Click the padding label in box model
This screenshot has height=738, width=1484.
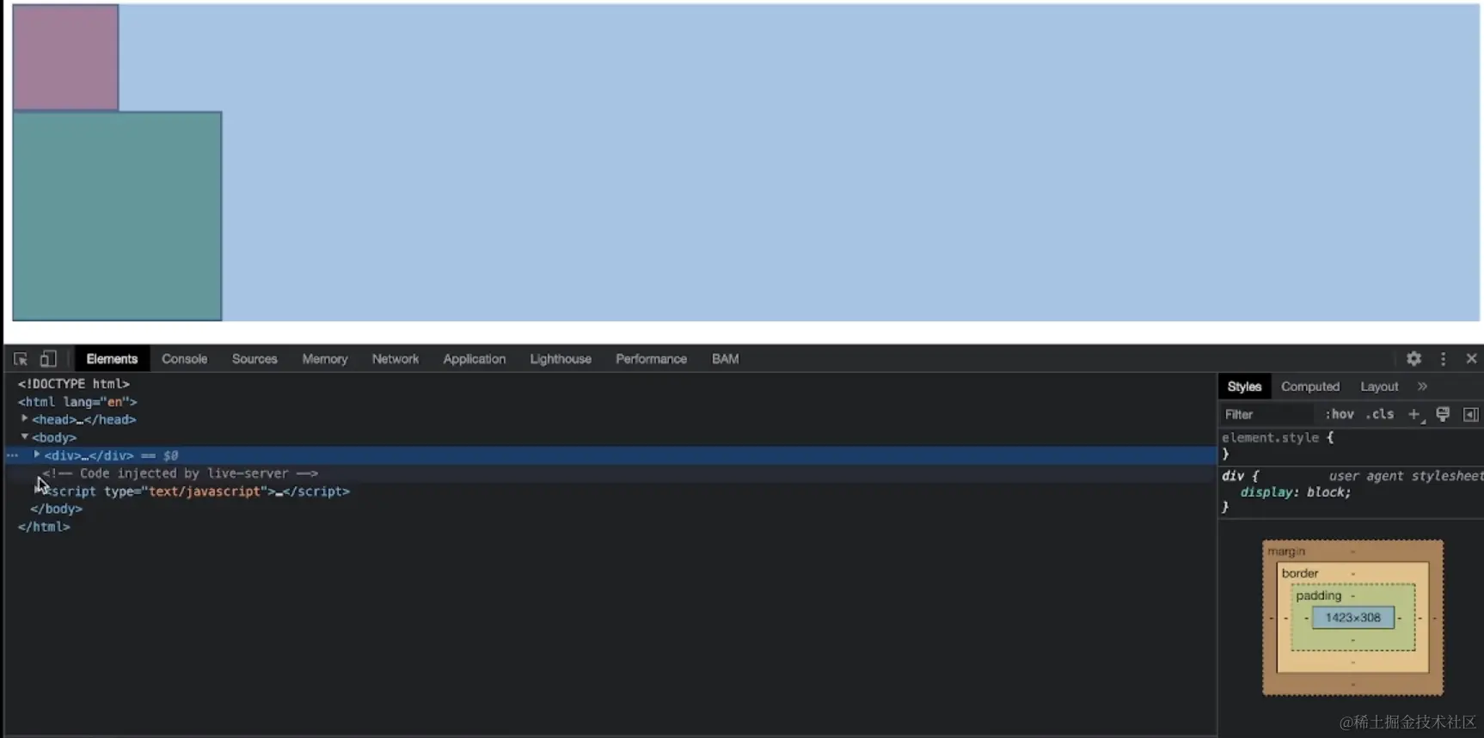[1319, 595]
